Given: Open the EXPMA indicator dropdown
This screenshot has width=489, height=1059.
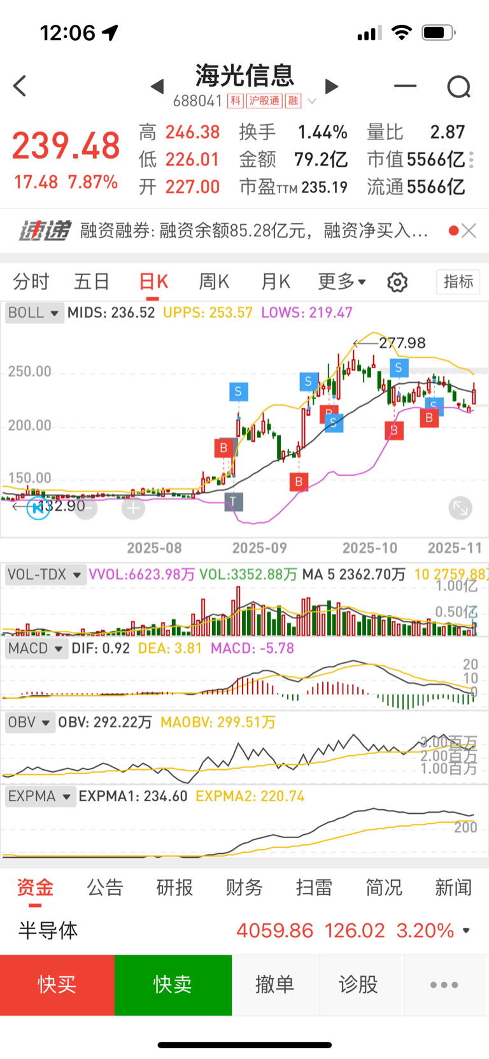Looking at the screenshot, I should click(x=39, y=796).
